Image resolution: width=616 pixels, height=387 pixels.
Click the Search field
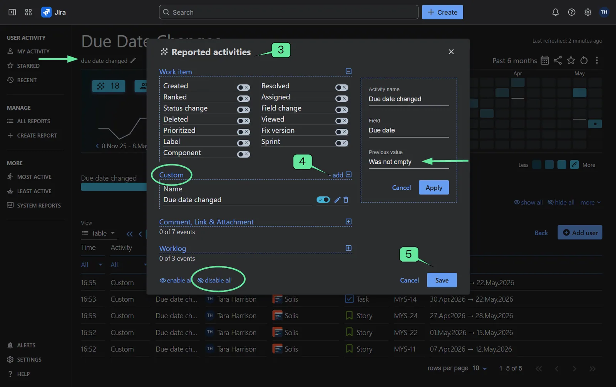click(289, 12)
